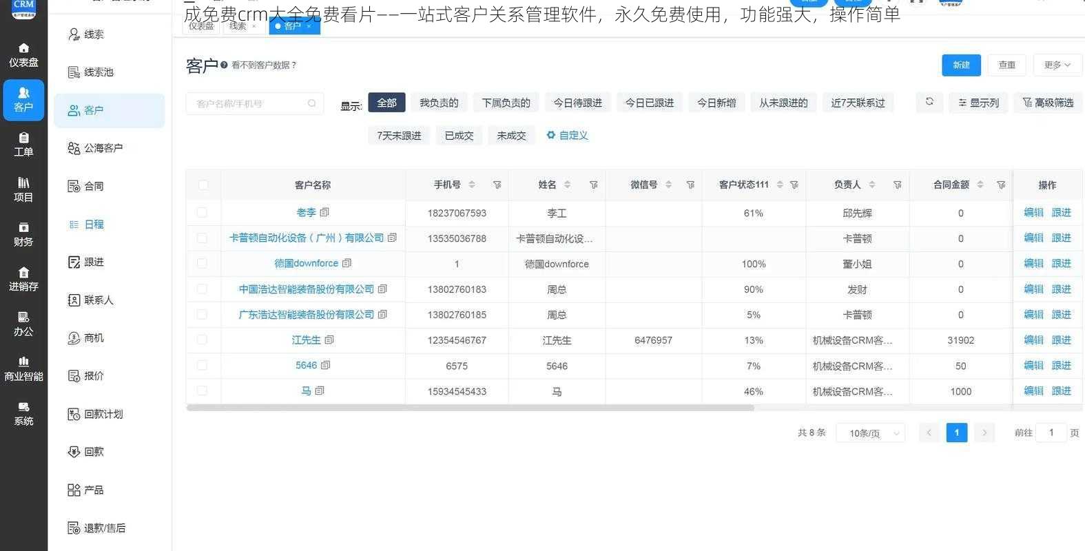Image resolution: width=1085 pixels, height=551 pixels.
Task: Go to next page with right chevron
Action: (984, 433)
